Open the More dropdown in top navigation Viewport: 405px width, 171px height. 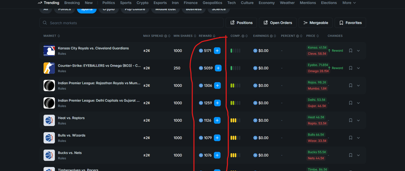click(349, 3)
